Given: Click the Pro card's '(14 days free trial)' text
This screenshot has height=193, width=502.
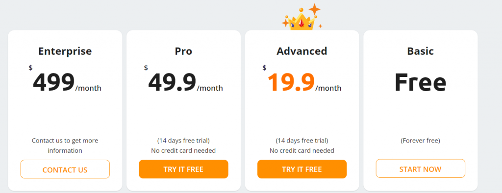Looking at the screenshot, I should (x=183, y=141).
